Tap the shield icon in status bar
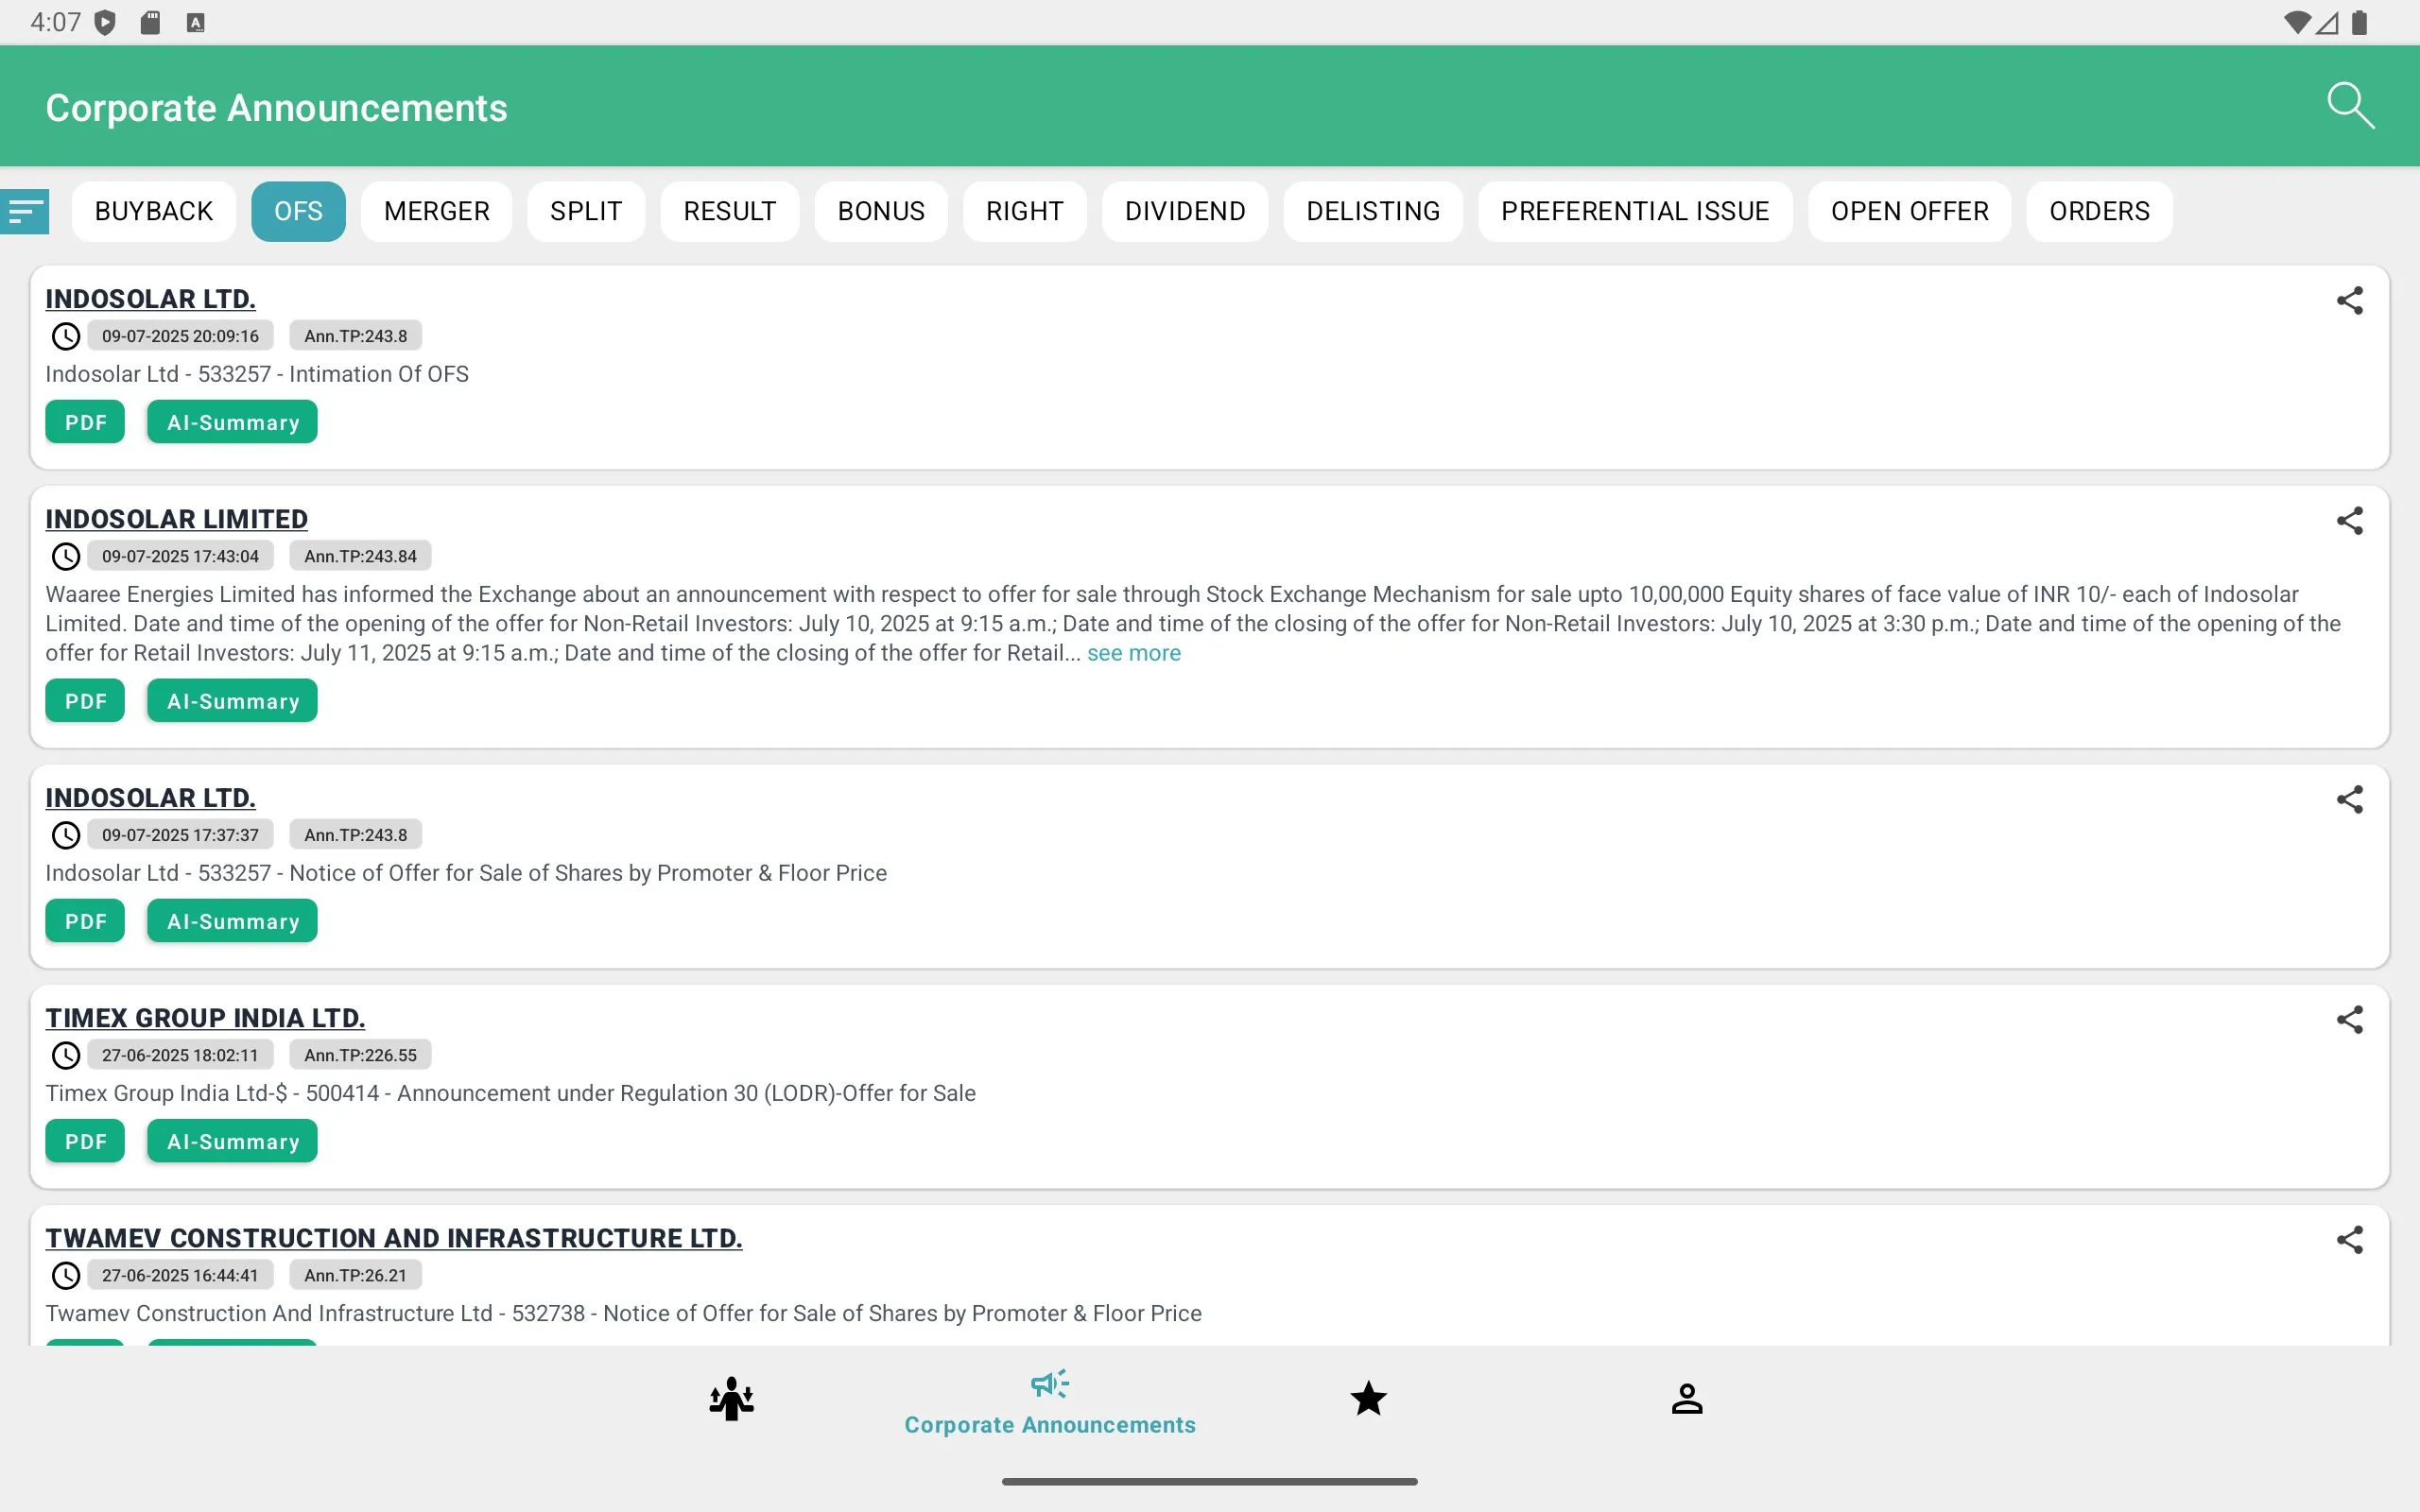 click(x=105, y=22)
